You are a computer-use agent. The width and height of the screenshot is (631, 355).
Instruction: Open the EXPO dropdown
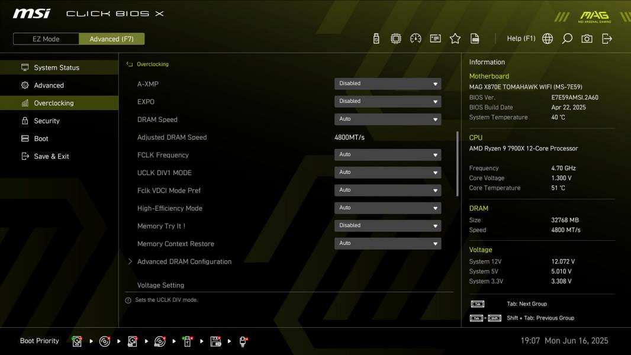click(x=388, y=101)
